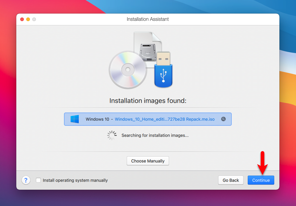Click the "Windows 10" label in the image row
Screen dimensions: 296x206
click(97, 119)
